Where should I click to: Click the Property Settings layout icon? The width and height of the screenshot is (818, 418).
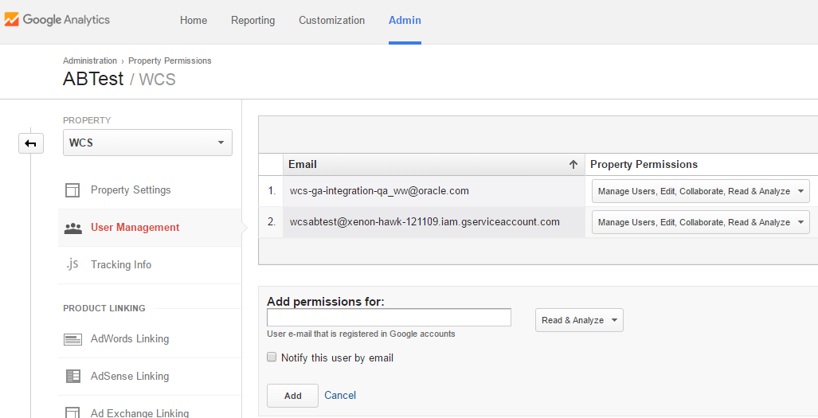(x=72, y=190)
